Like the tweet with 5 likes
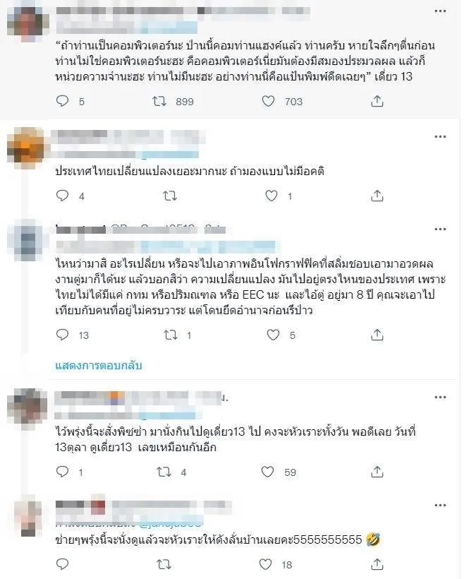 pyautogui.click(x=273, y=335)
